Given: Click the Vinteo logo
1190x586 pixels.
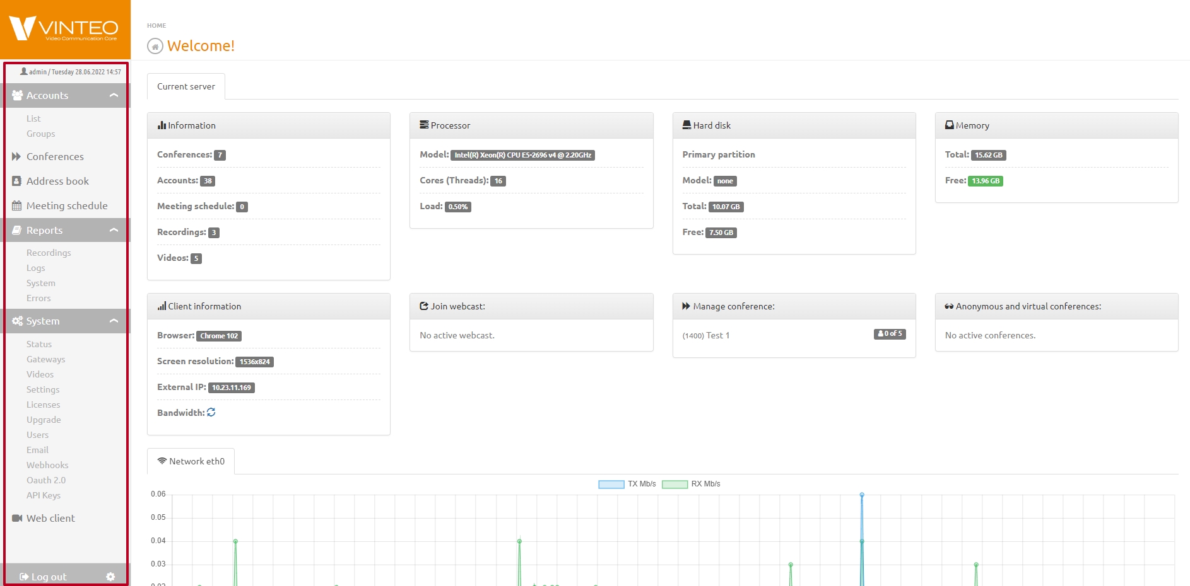Looking at the screenshot, I should click(x=64, y=29).
